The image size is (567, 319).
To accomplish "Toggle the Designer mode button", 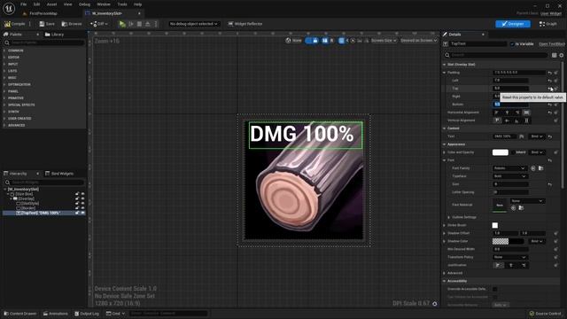I will pyautogui.click(x=513, y=24).
